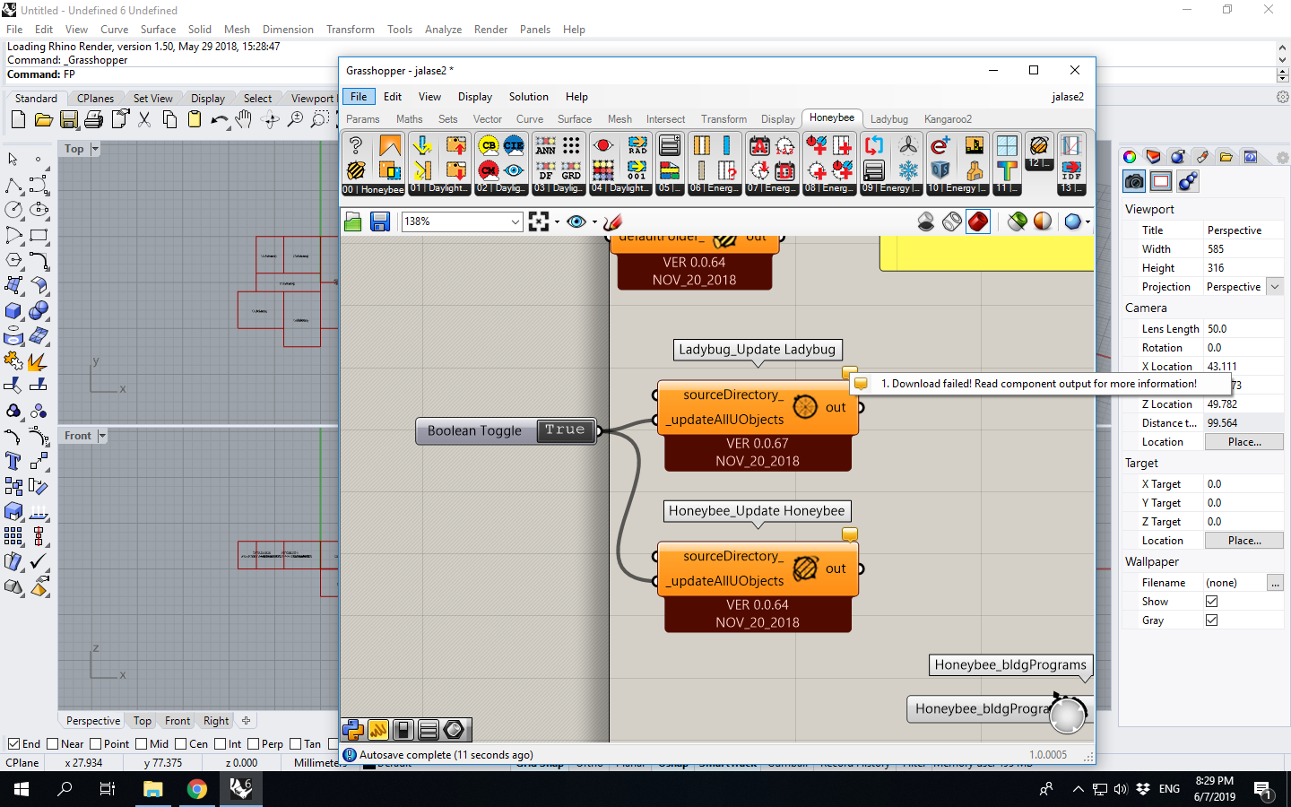Select the Polyline tool in left toolbar
Viewport: 1291px width, 807px height.
pos(13,185)
